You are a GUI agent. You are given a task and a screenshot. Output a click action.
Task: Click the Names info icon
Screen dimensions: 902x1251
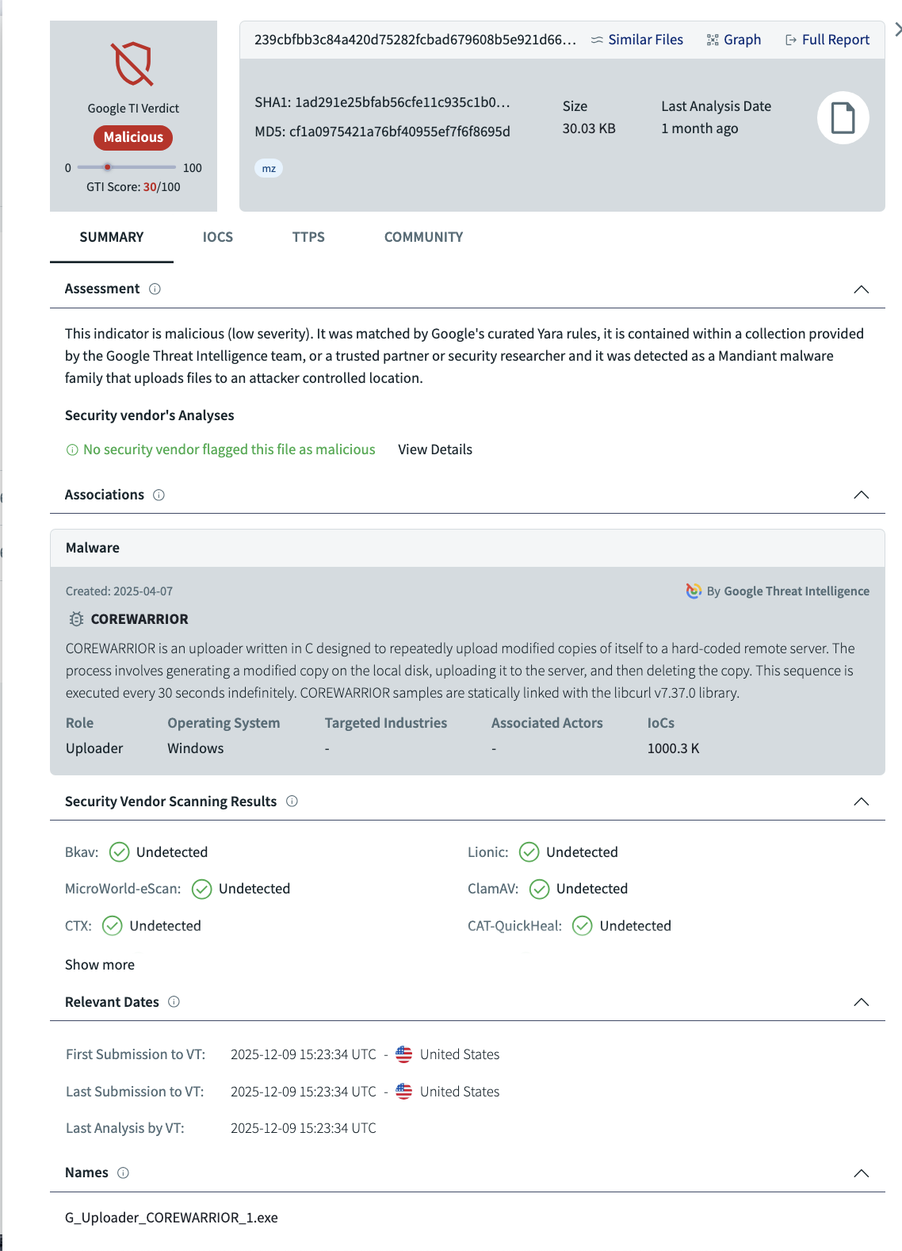click(x=123, y=1173)
